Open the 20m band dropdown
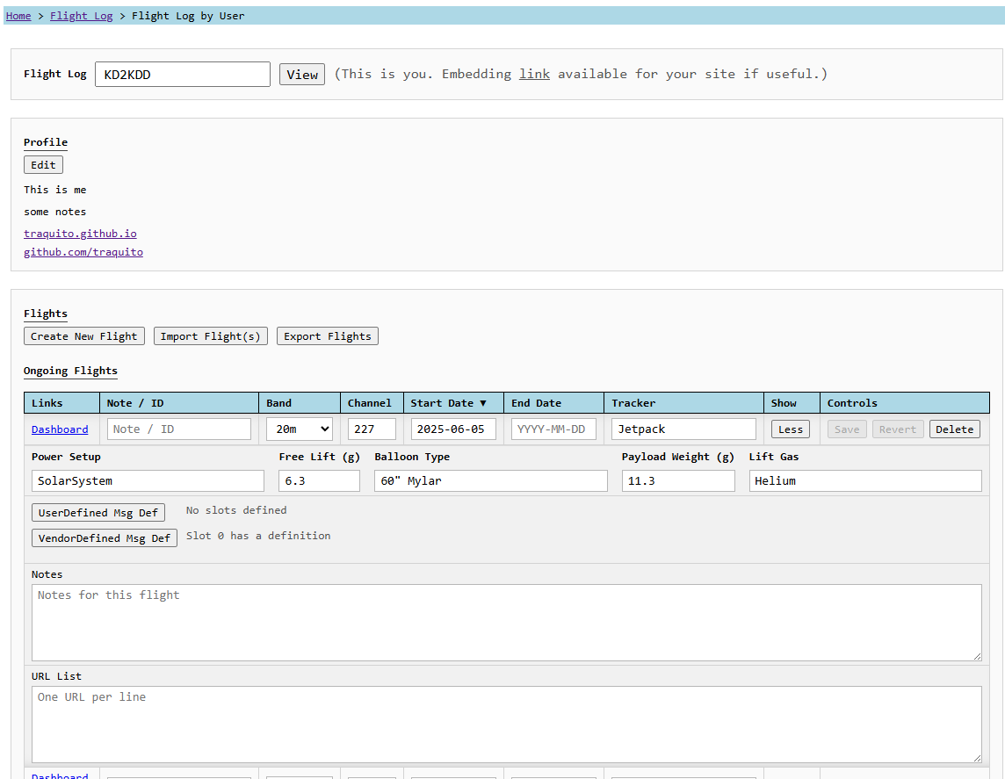 [299, 429]
